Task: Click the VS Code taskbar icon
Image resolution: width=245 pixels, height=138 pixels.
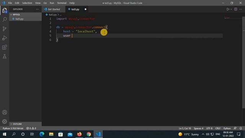Action: (x=98, y=134)
